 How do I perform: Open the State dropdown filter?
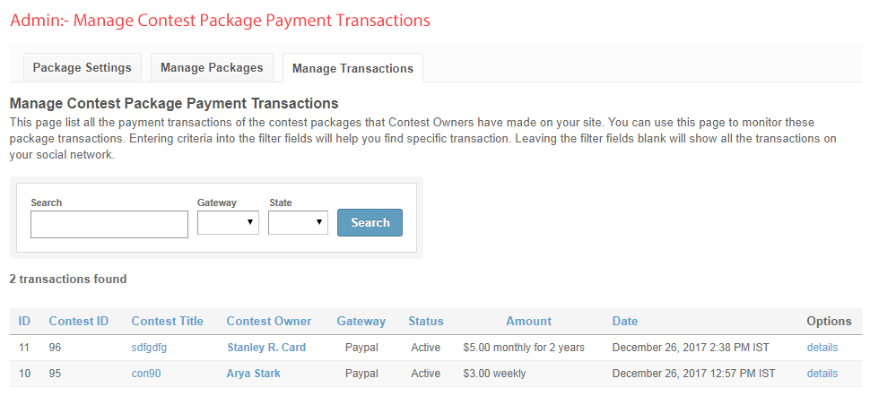(298, 222)
